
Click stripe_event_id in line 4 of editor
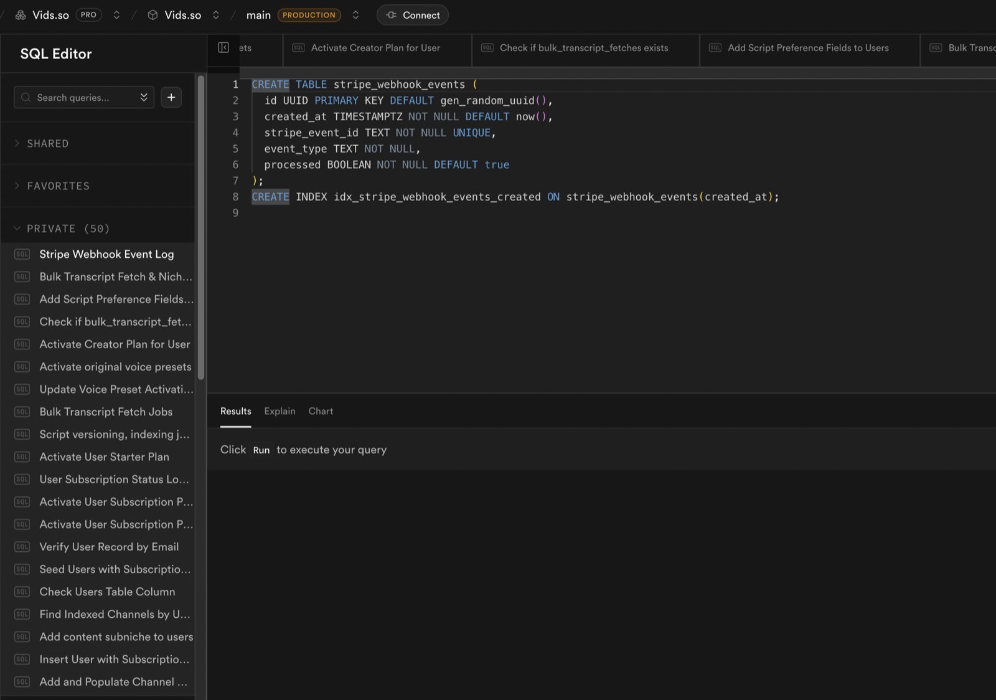tap(311, 133)
